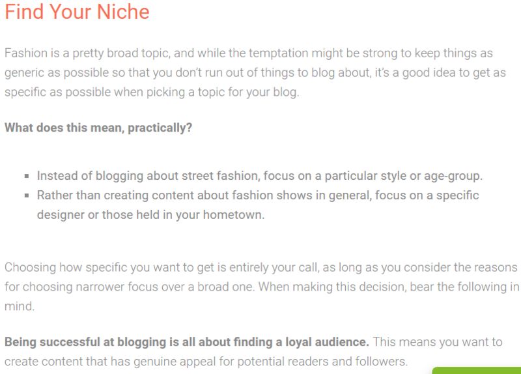The width and height of the screenshot is (521, 374).
Task: Click the line "specific as possible when picking a topic"
Action: tap(152, 92)
